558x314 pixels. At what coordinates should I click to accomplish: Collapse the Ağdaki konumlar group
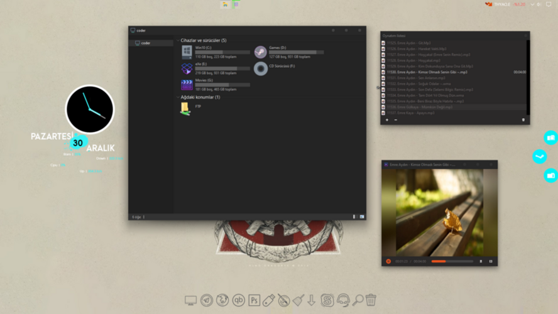[x=178, y=97]
